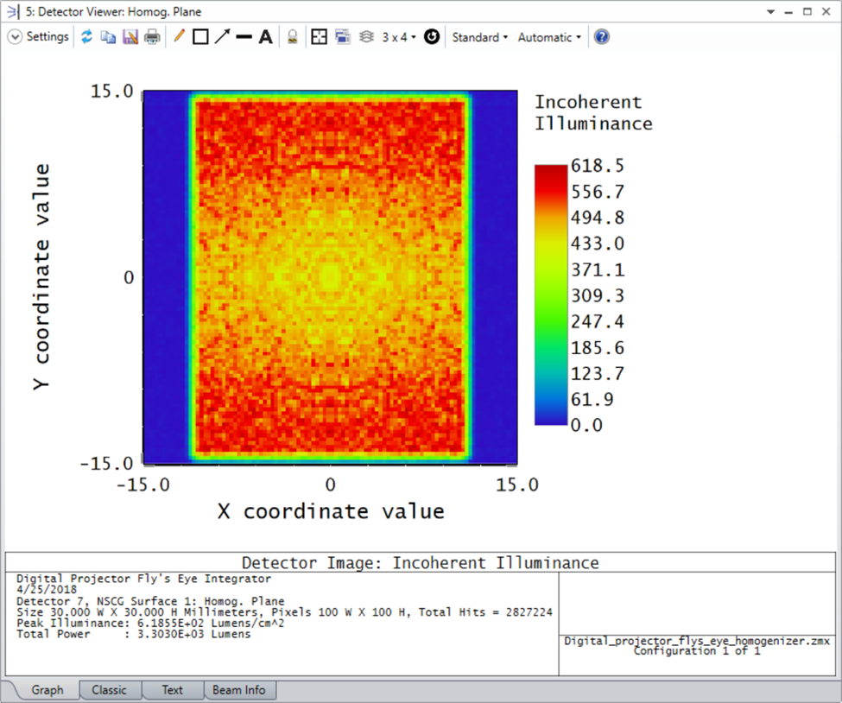This screenshot has width=842, height=703.
Task: Open the Automatic scale dropdown
Action: pos(548,36)
